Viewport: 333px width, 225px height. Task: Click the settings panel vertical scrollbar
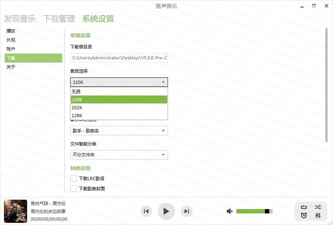click(x=327, y=85)
